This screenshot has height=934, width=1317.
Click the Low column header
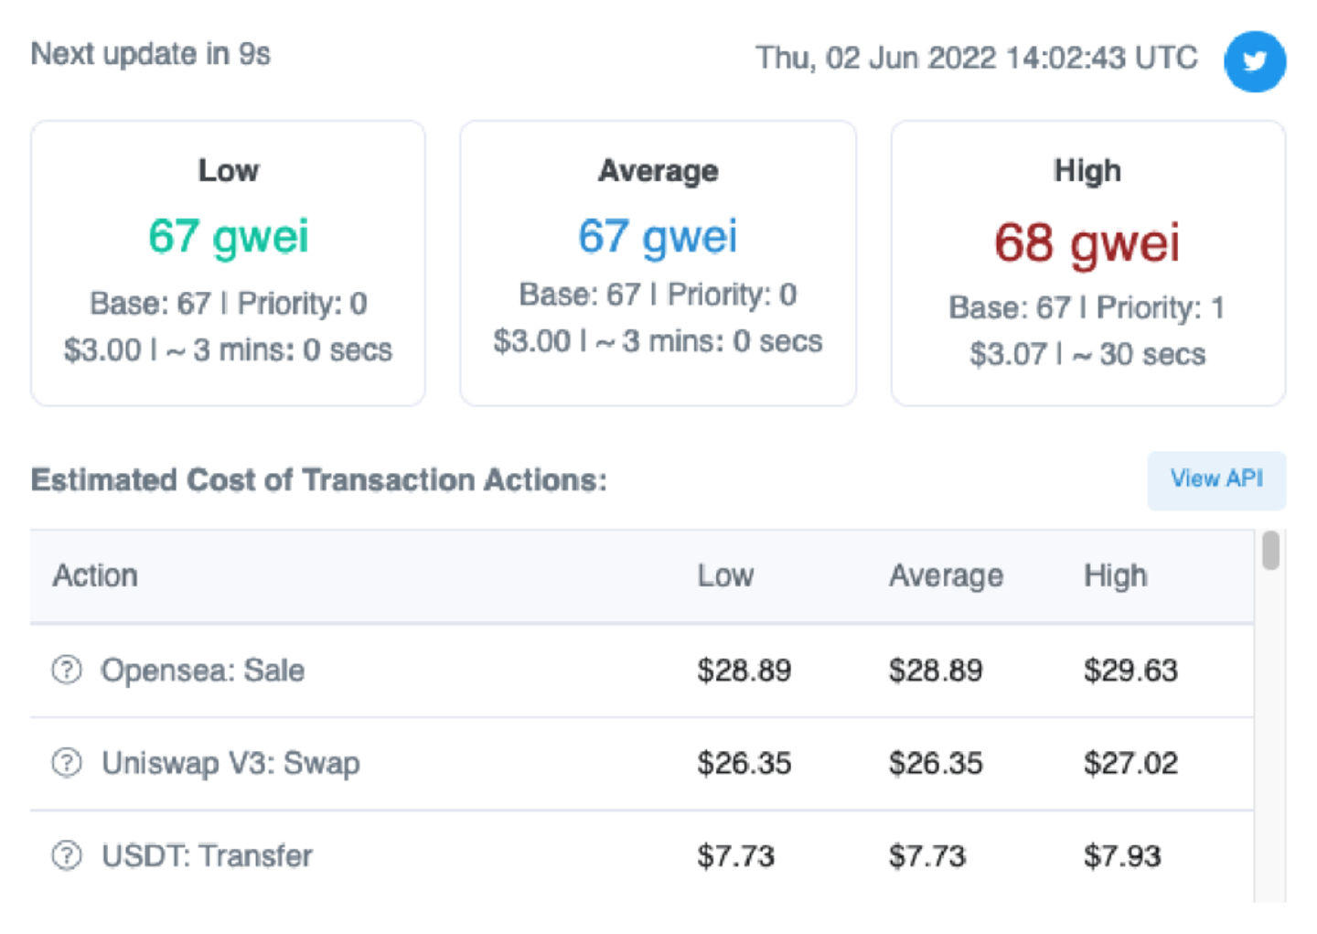point(725,575)
